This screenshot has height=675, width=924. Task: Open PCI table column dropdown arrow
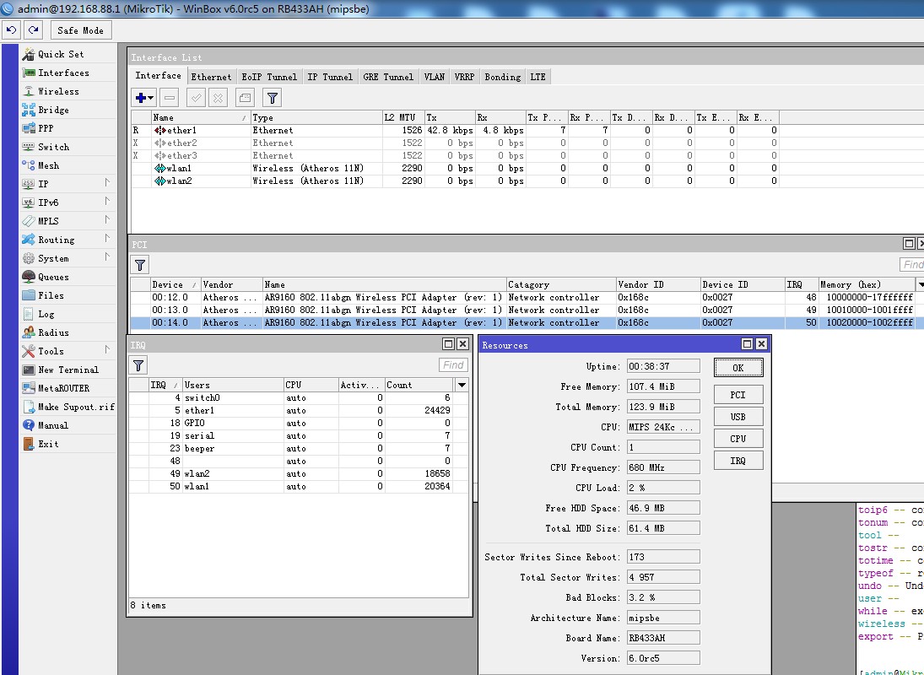pos(920,285)
